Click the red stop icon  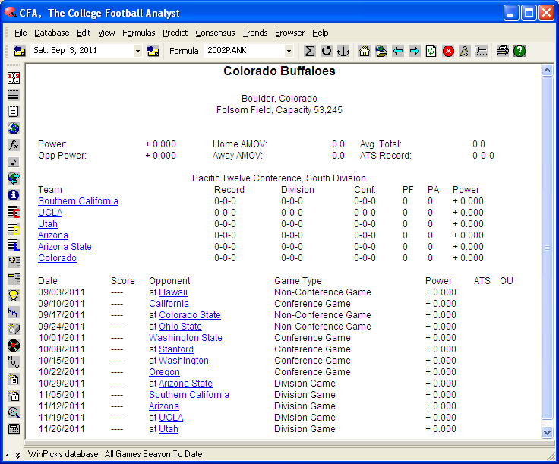448,51
